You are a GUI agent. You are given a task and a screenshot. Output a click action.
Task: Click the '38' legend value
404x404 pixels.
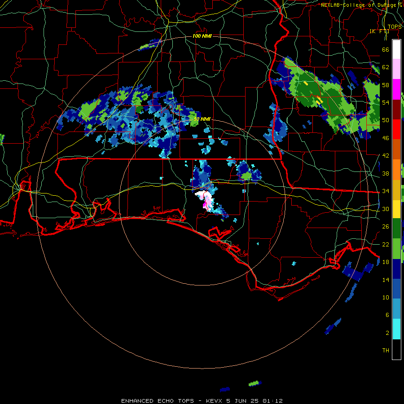pos(386,173)
